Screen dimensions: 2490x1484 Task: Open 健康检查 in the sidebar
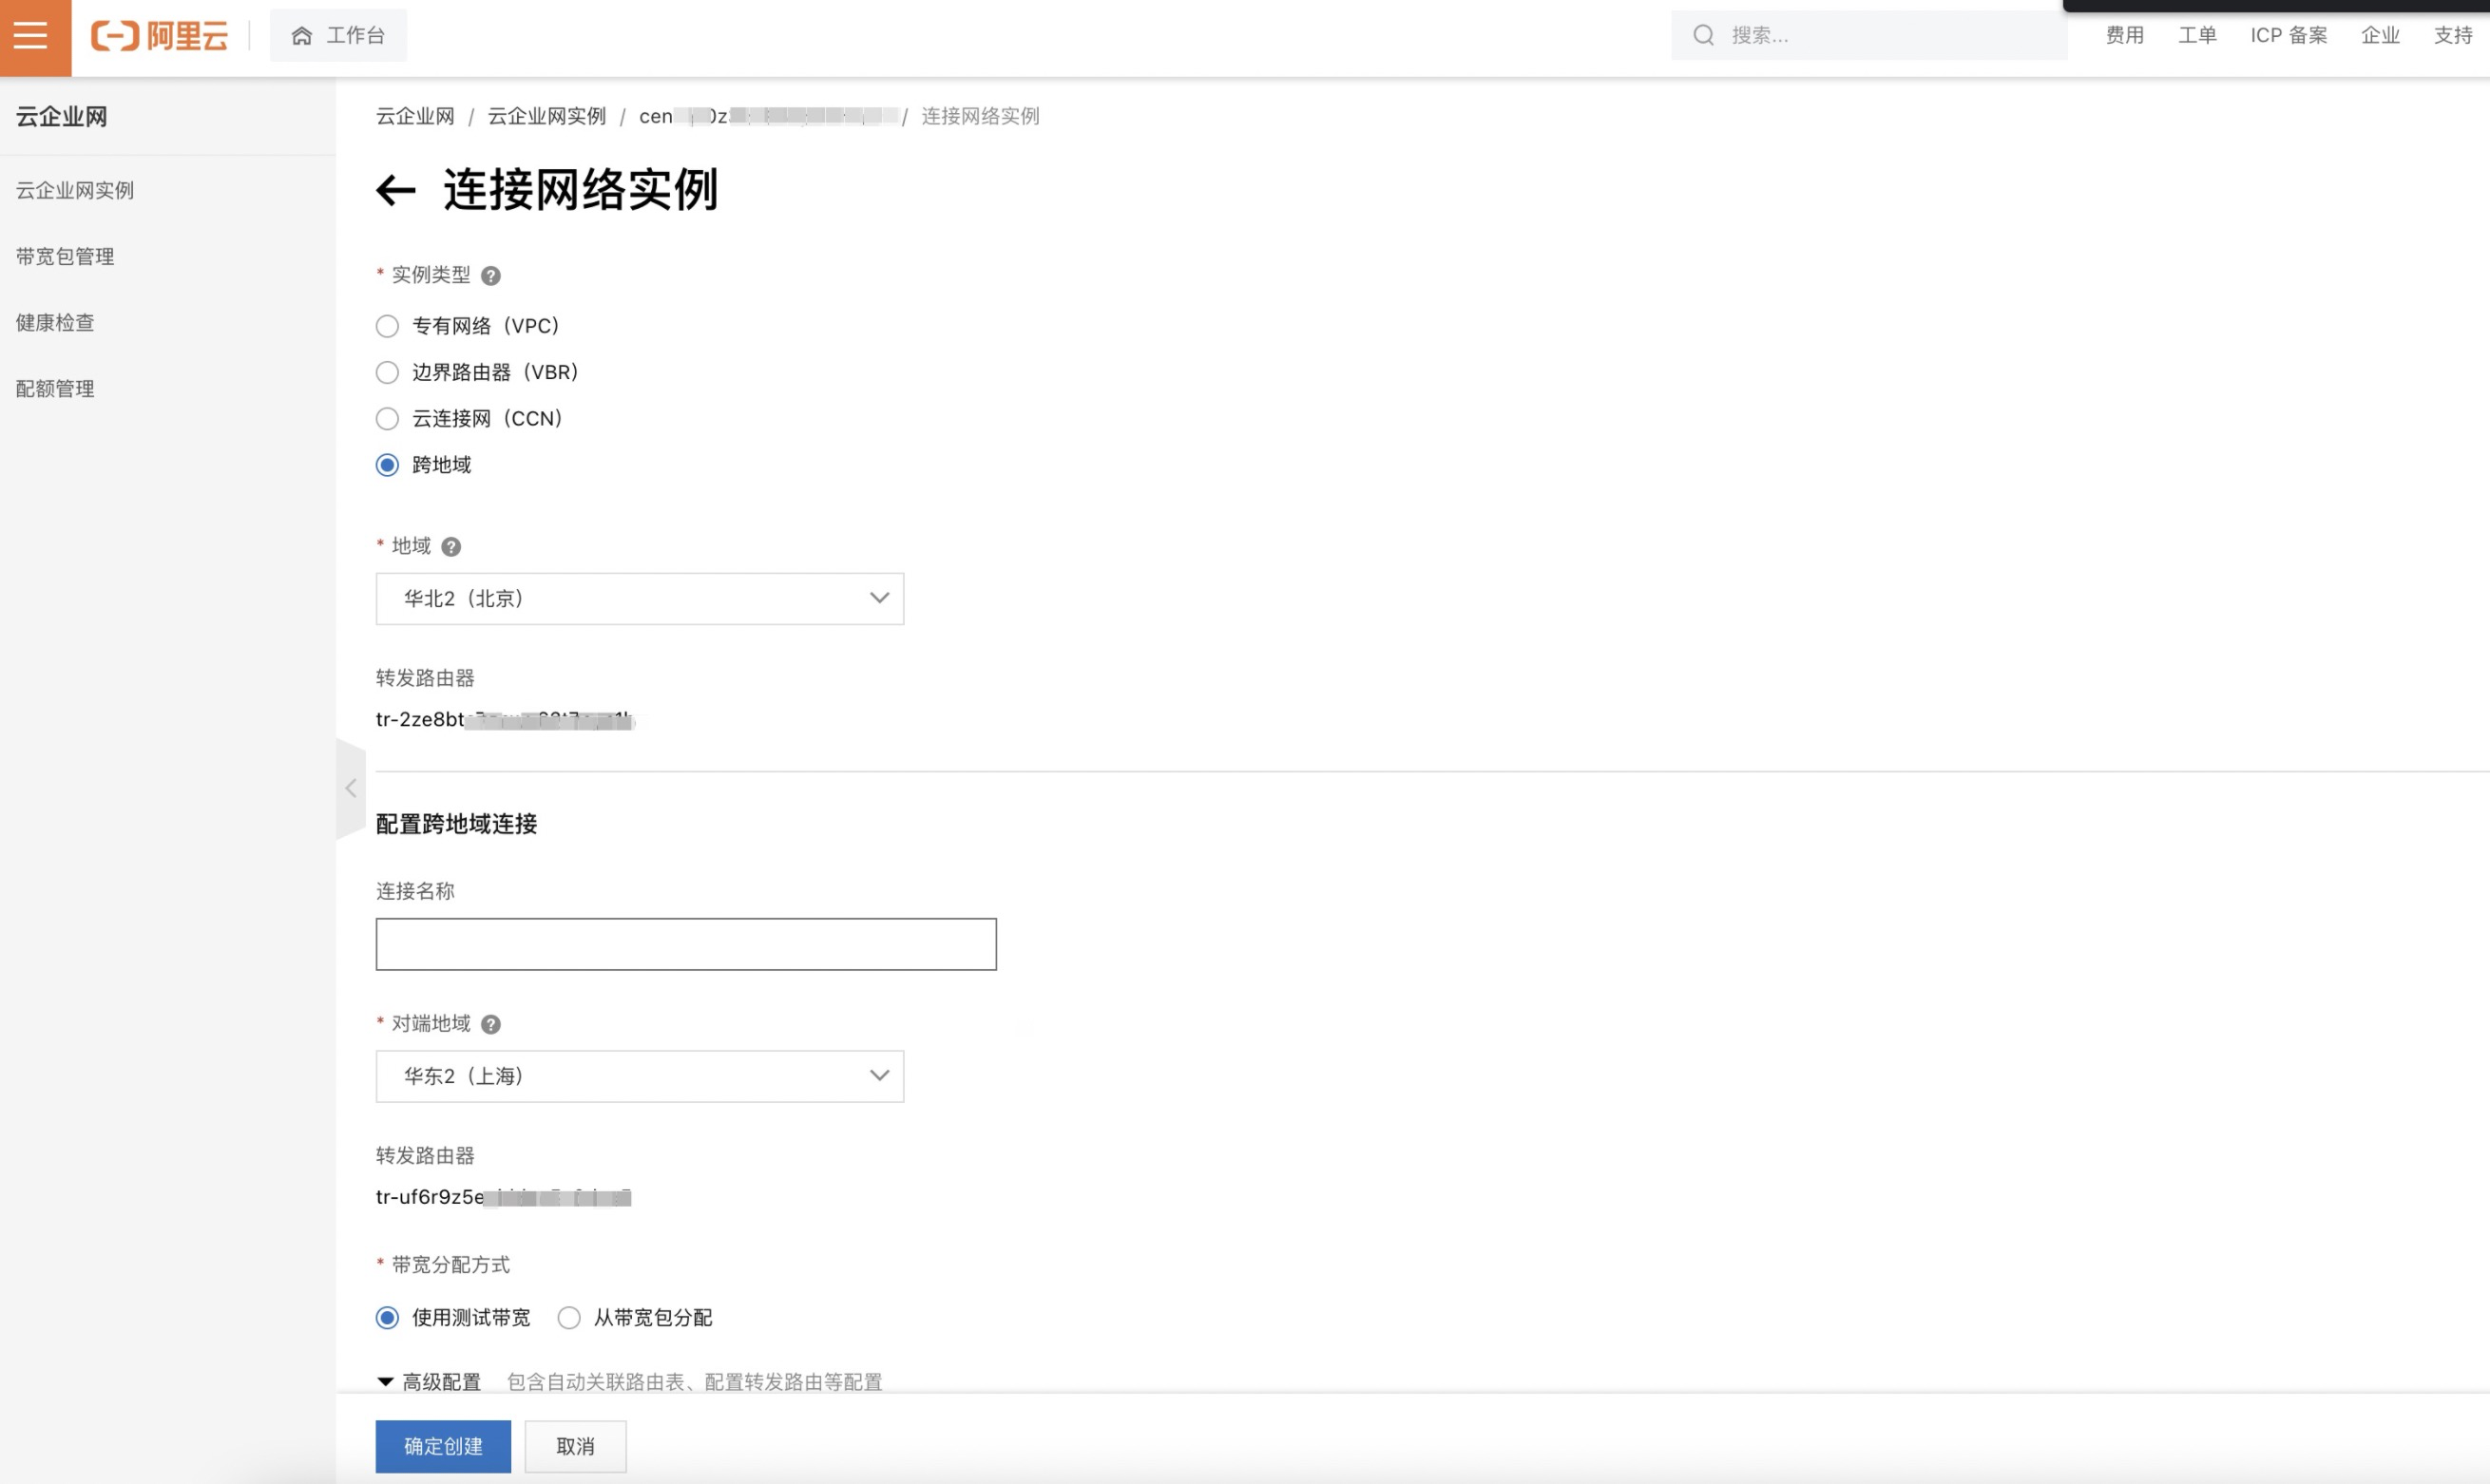[55, 323]
